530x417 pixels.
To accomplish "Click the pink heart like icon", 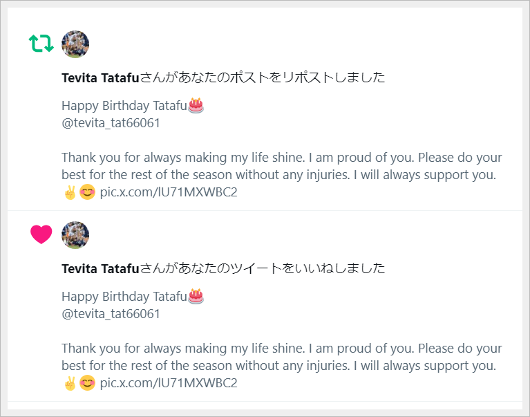I will pyautogui.click(x=41, y=235).
